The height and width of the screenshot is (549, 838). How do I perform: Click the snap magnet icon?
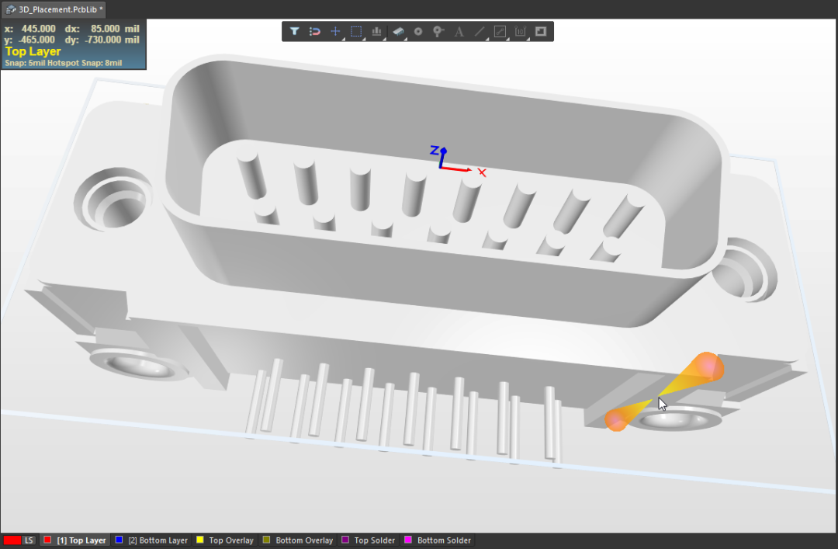pyautogui.click(x=315, y=32)
